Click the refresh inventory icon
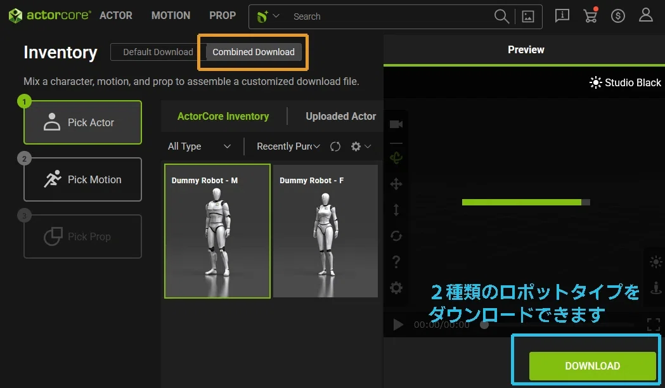Screen dimensions: 665x388 (x=335, y=146)
